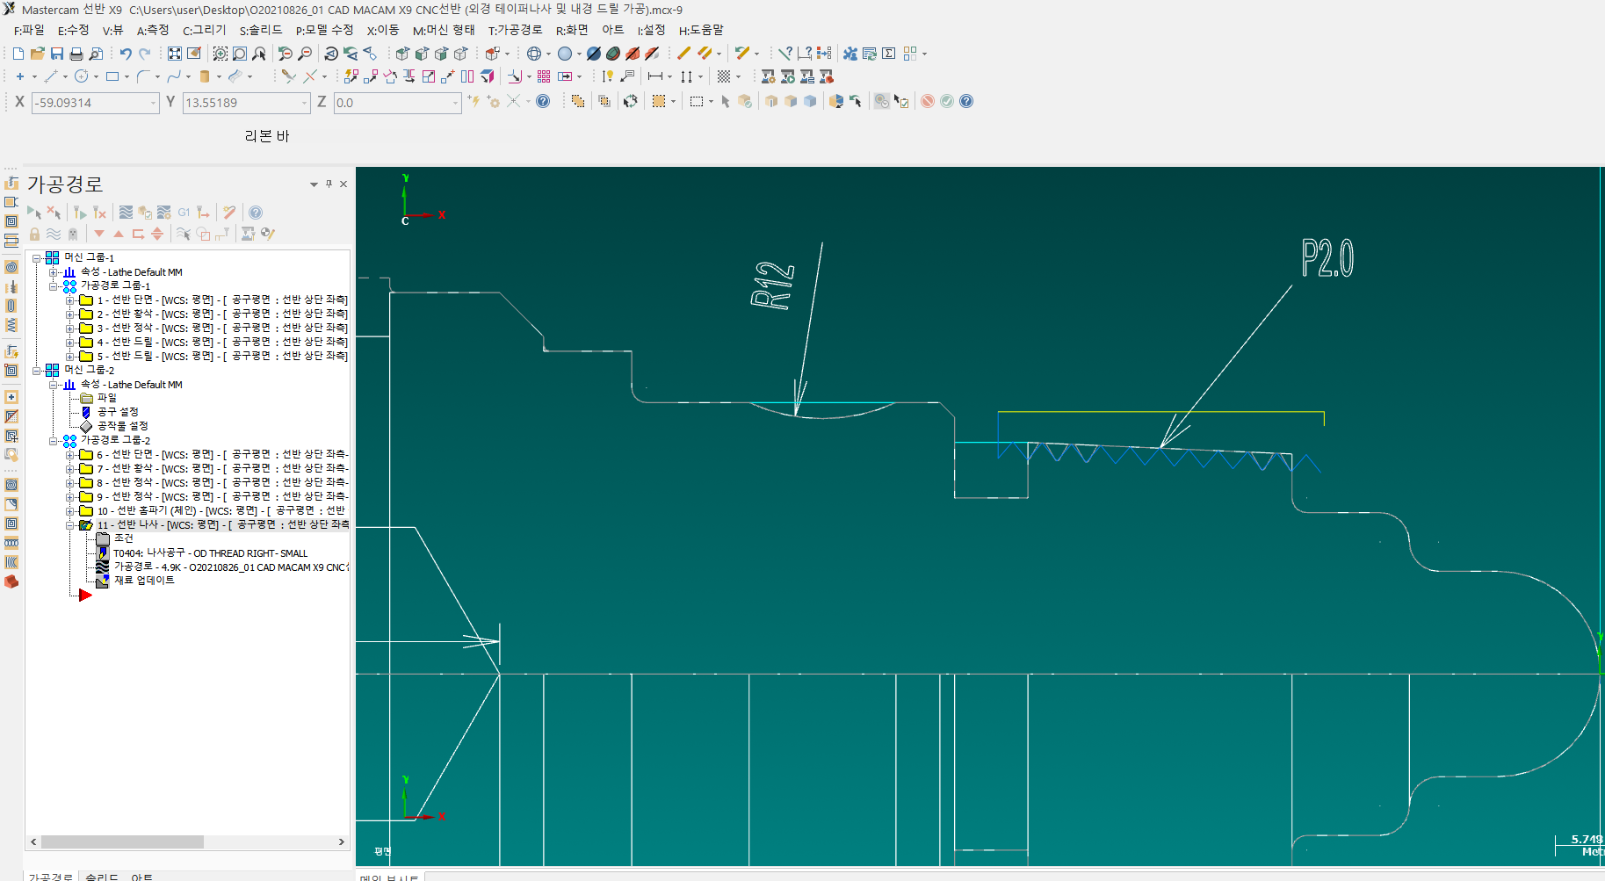Move the insert arrow up one item
The width and height of the screenshot is (1605, 881).
click(x=119, y=234)
